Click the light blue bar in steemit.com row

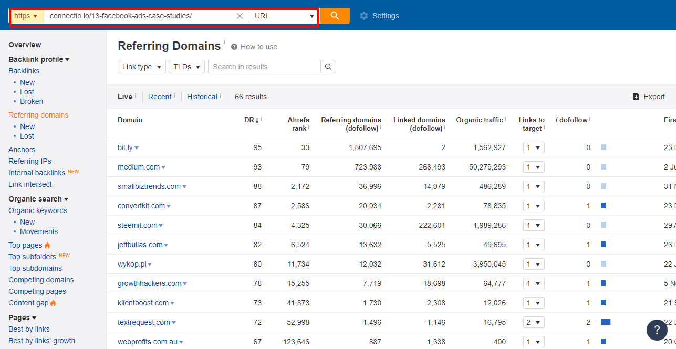[x=604, y=225]
